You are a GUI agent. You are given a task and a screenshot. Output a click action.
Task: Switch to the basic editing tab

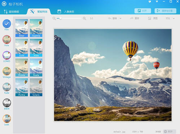[12, 11]
